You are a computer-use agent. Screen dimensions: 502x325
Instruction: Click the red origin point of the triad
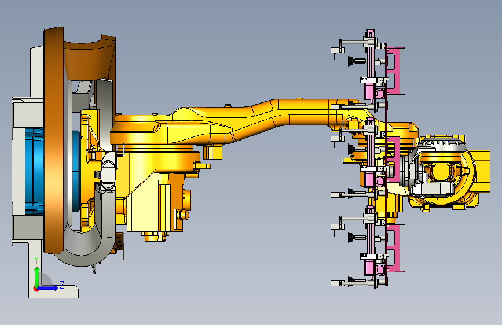point(36,289)
